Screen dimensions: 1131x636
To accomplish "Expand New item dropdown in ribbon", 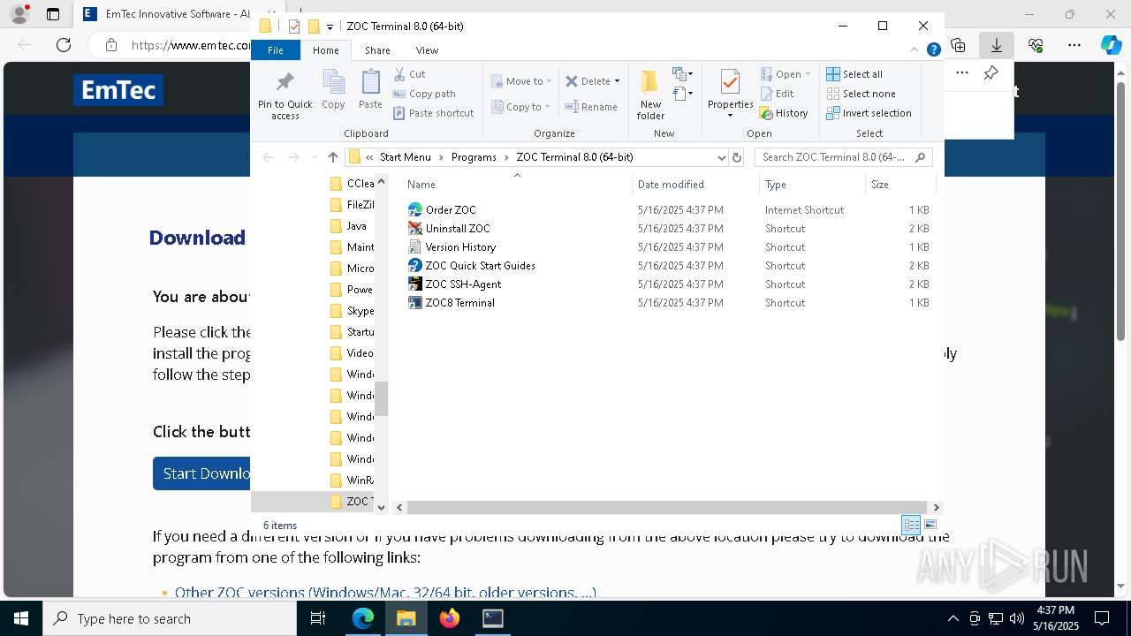I will tap(682, 74).
